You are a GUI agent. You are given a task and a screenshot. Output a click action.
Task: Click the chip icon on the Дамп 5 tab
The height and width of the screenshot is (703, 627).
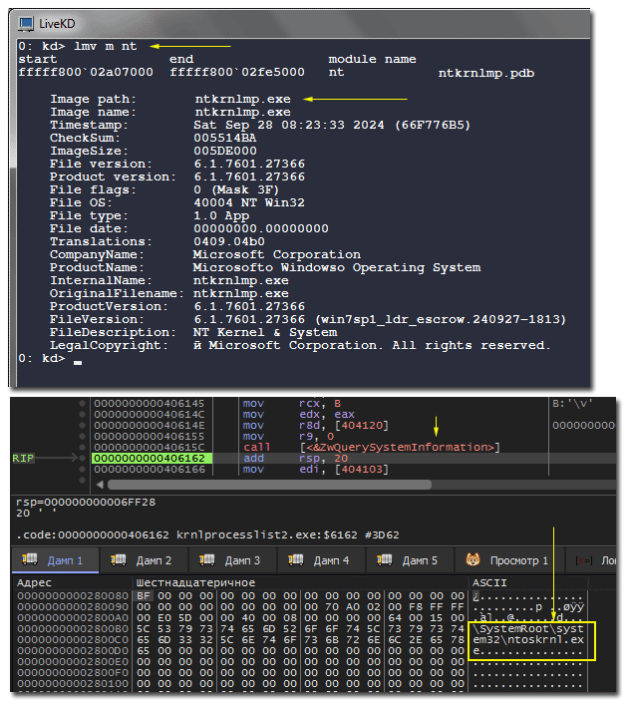pos(385,559)
